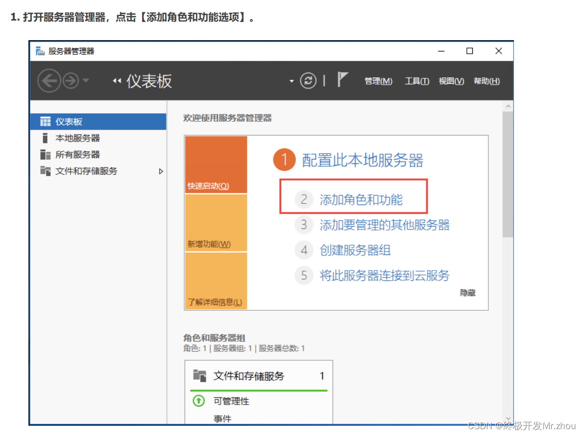Click 将此服务器连接到云服务 link
Viewport: 583px width, 435px height.
click(385, 275)
